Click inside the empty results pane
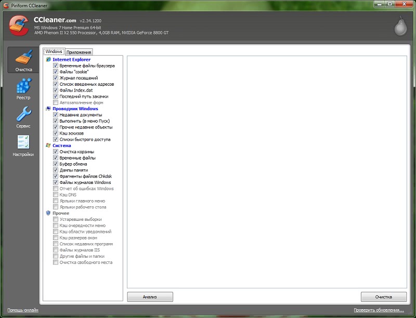The width and height of the screenshot is (416, 318). (267, 171)
